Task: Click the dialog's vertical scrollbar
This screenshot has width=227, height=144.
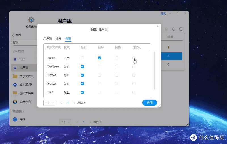Action: (154, 70)
